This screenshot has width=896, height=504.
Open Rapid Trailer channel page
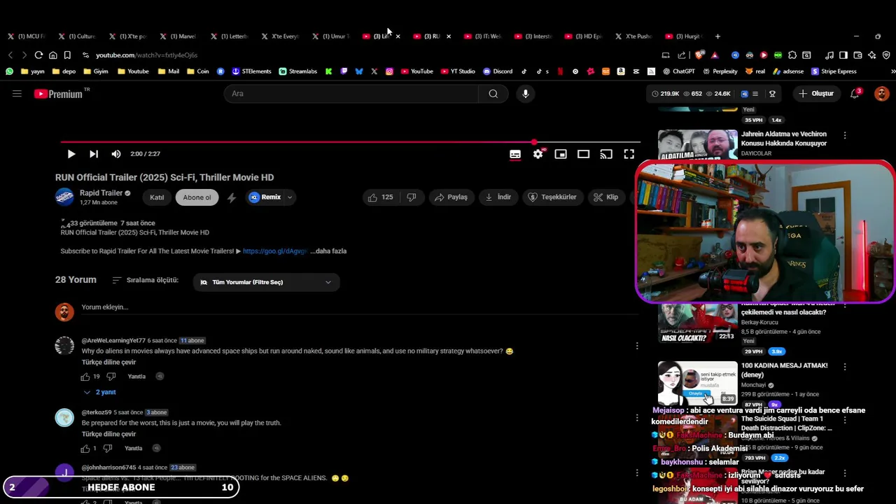click(x=101, y=193)
